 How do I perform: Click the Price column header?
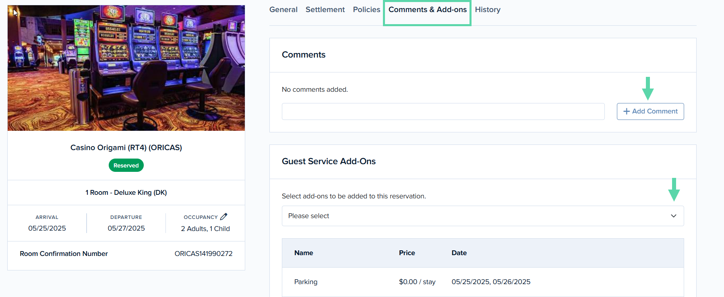pyautogui.click(x=407, y=253)
